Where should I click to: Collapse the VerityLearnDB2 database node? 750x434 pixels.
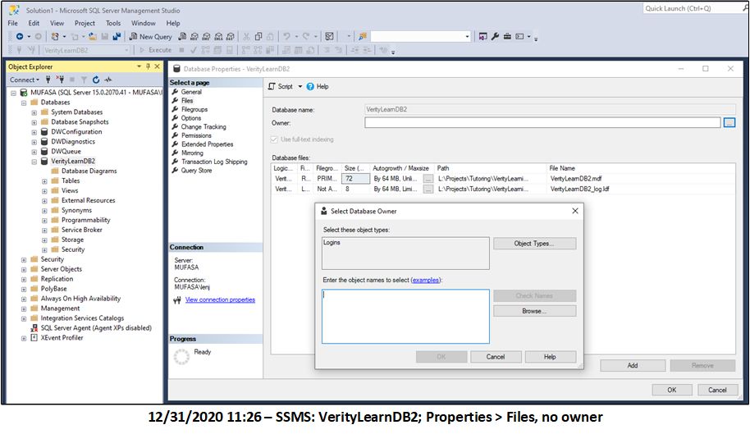click(x=34, y=162)
